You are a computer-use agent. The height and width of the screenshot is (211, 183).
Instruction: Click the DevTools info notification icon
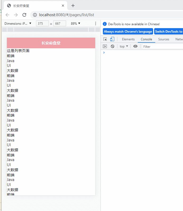pyautogui.click(x=104, y=24)
